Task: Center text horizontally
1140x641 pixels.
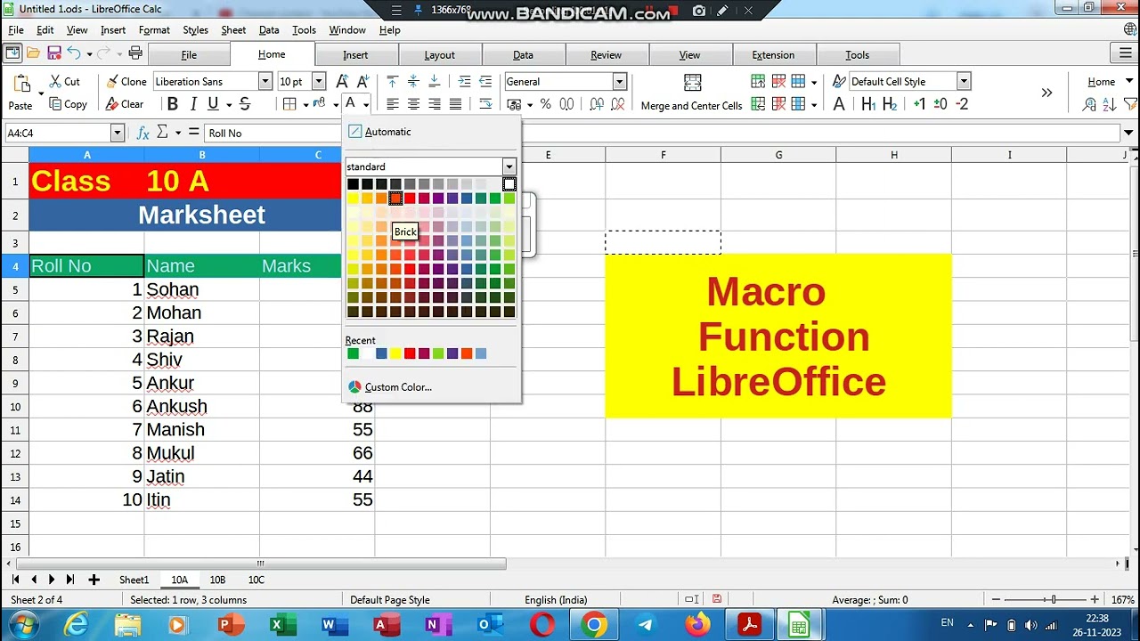Action: tap(413, 104)
